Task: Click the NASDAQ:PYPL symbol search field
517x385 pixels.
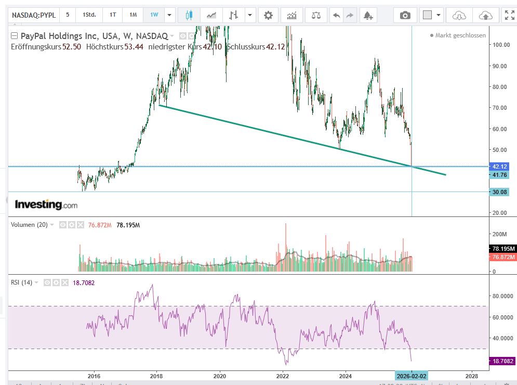Action: point(34,15)
